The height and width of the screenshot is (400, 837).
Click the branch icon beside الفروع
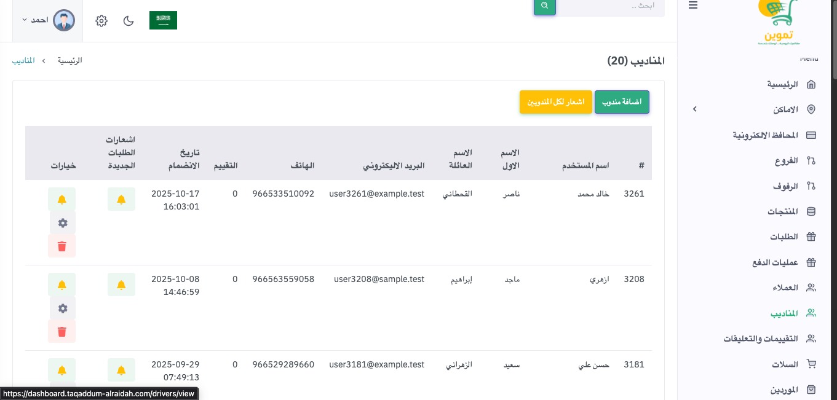[811, 160]
